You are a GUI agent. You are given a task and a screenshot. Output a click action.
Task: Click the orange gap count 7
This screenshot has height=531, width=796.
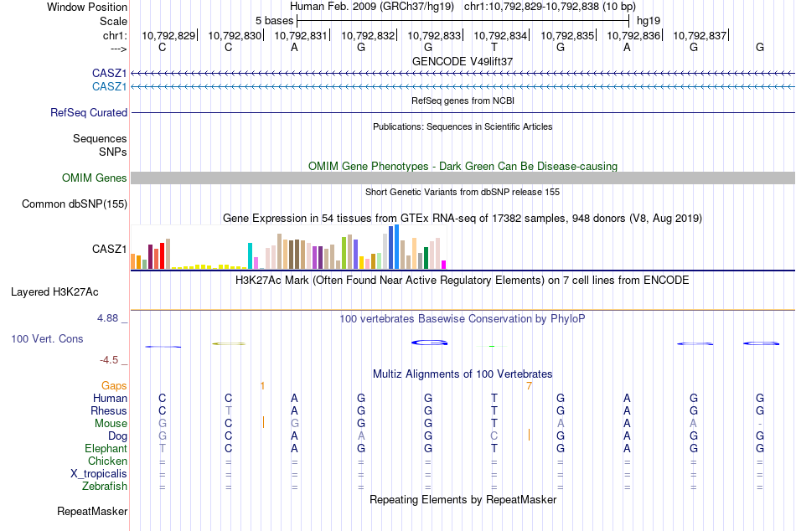pyautogui.click(x=529, y=386)
